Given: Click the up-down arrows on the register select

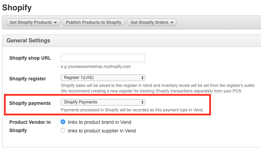Looking at the screenshot, I should click(x=142, y=78).
